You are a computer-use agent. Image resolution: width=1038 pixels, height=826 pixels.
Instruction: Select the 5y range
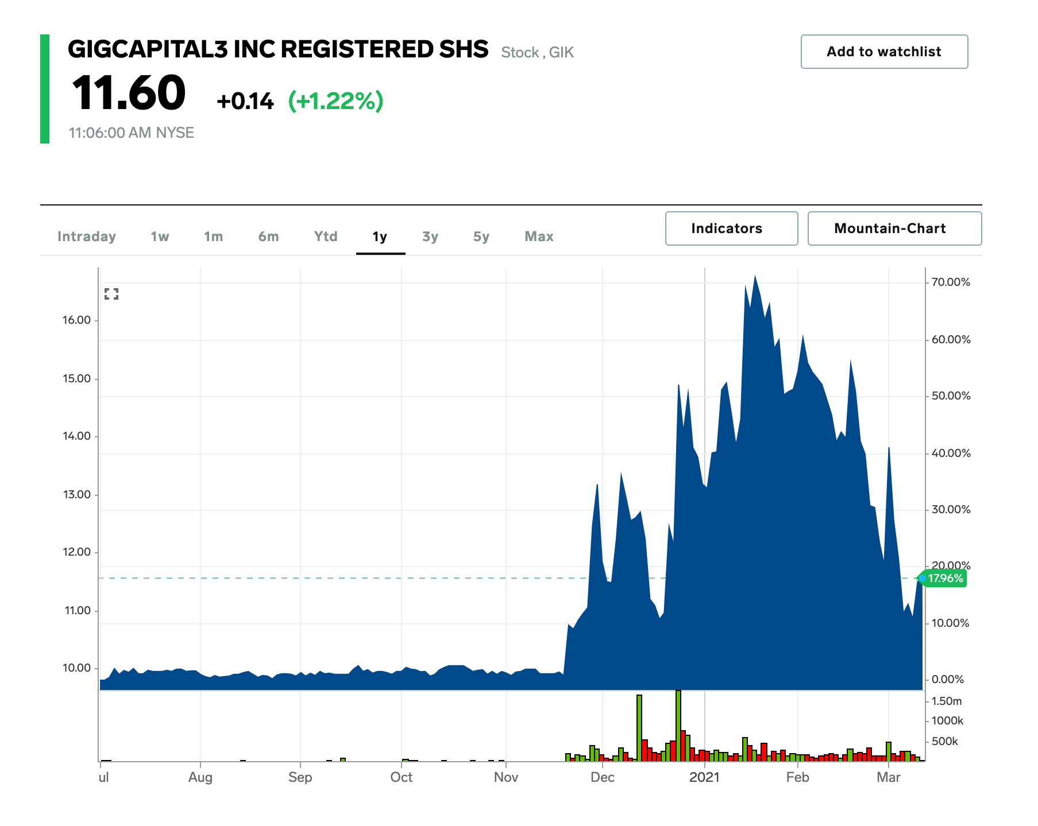pyautogui.click(x=481, y=236)
